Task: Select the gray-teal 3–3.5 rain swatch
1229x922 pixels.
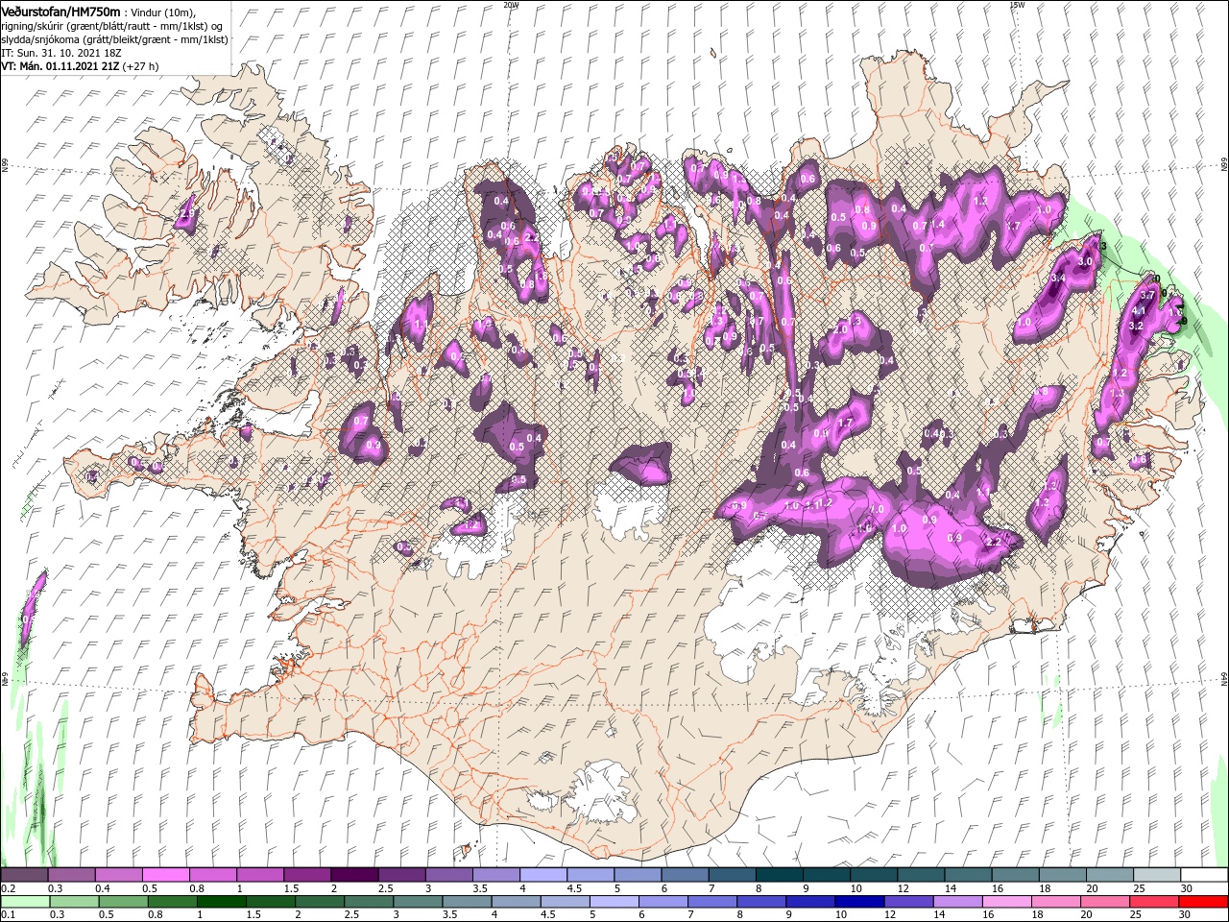Action: click(418, 902)
